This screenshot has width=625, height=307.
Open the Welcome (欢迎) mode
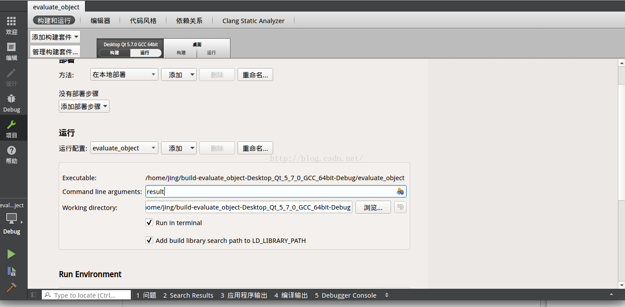(12, 26)
